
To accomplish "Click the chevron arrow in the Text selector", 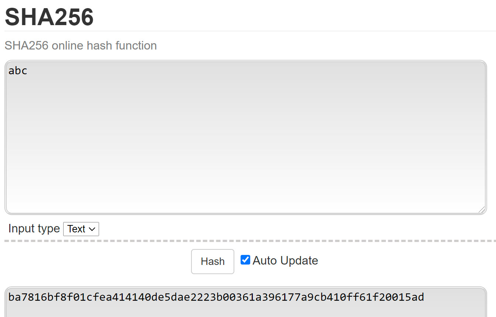I will point(92,229).
